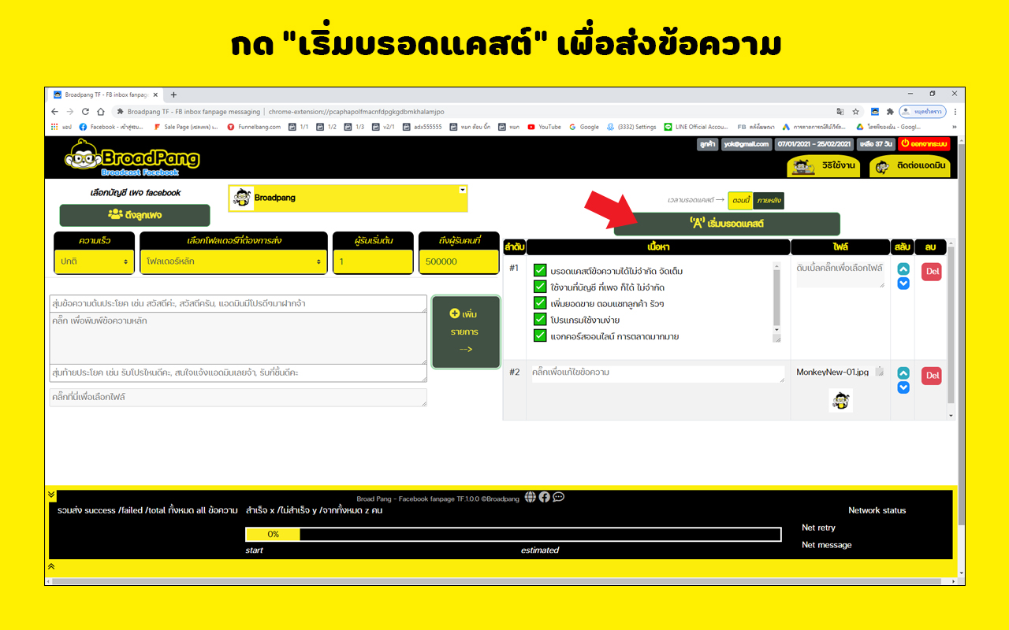Click the random sentence-start message field
Image resolution: width=1009 pixels, height=630 pixels.
[x=238, y=304]
